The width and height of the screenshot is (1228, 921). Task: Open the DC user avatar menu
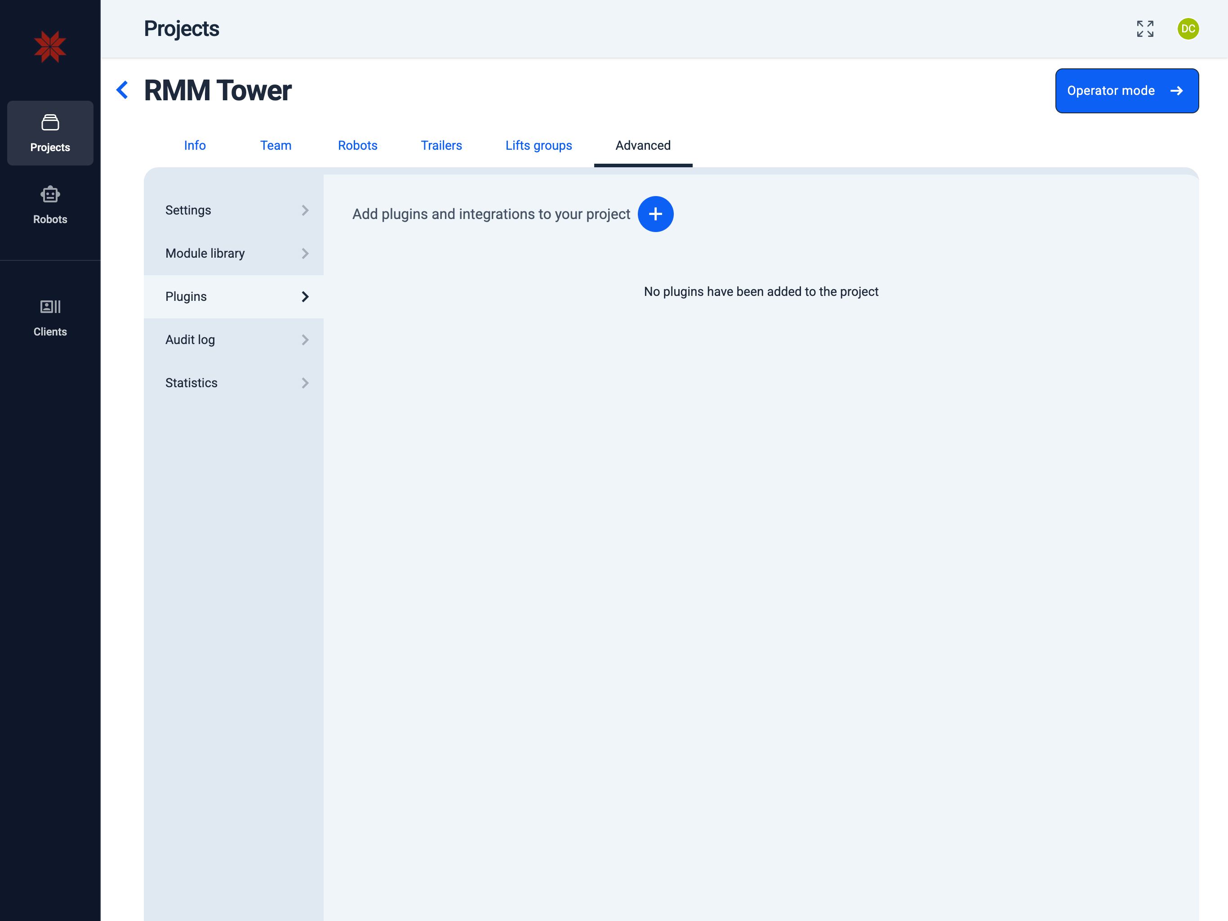coord(1188,29)
